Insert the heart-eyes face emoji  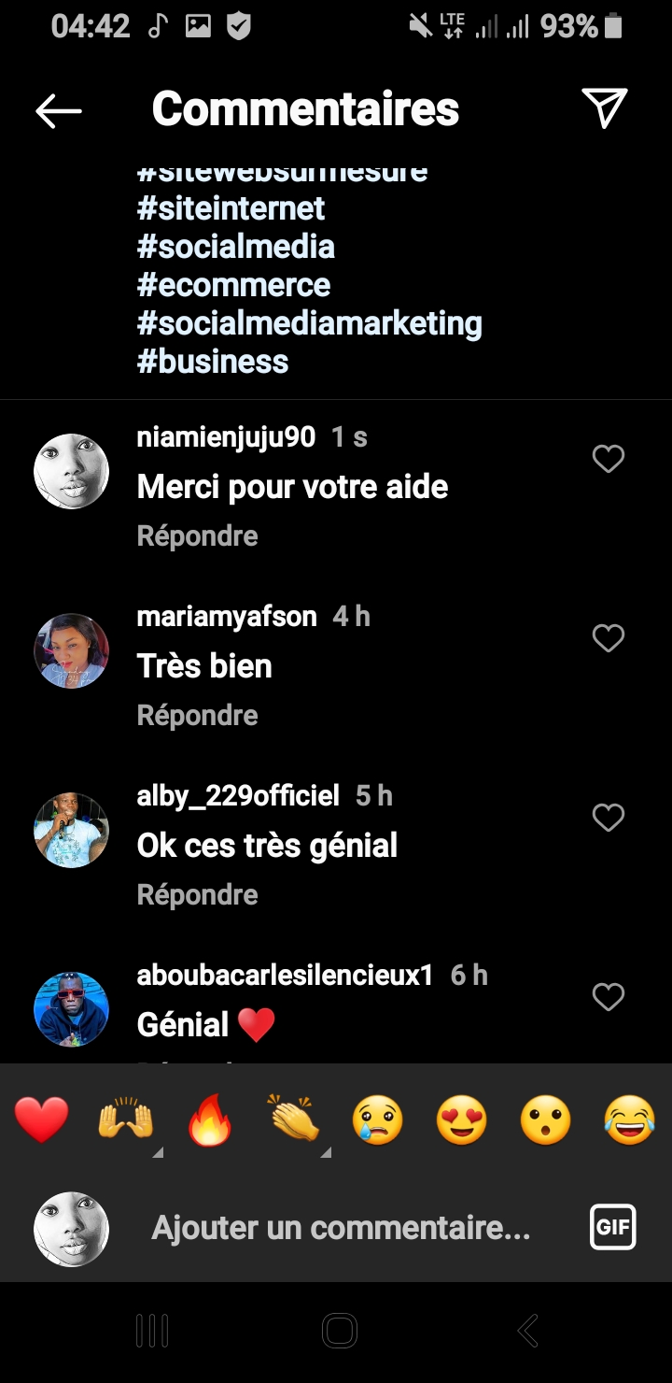pyautogui.click(x=461, y=1121)
